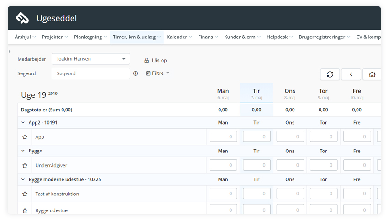
Task: Click Tast af konstruktion Thursday hours field
Action: click(x=324, y=194)
